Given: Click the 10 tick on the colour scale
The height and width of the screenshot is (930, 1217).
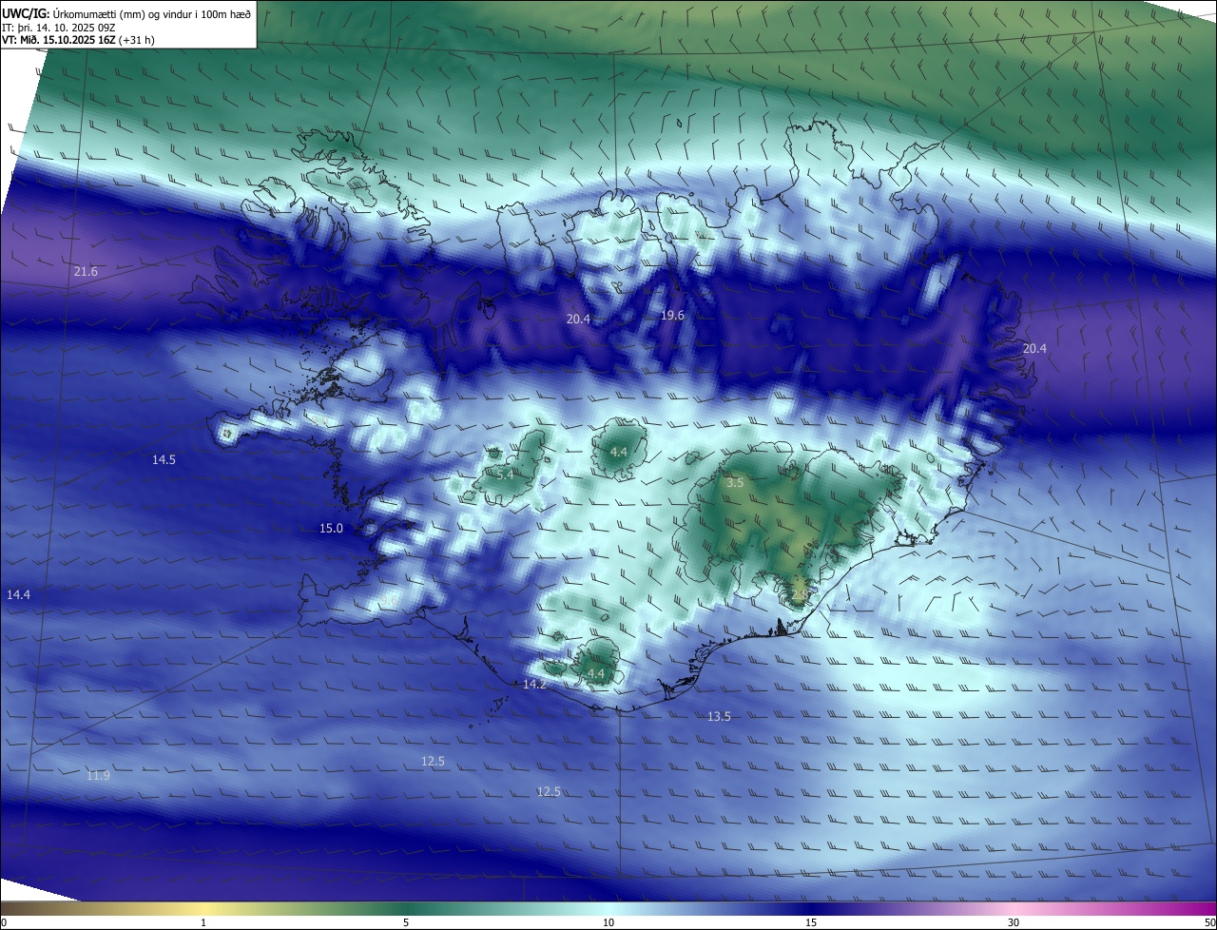Looking at the screenshot, I should tap(608, 922).
